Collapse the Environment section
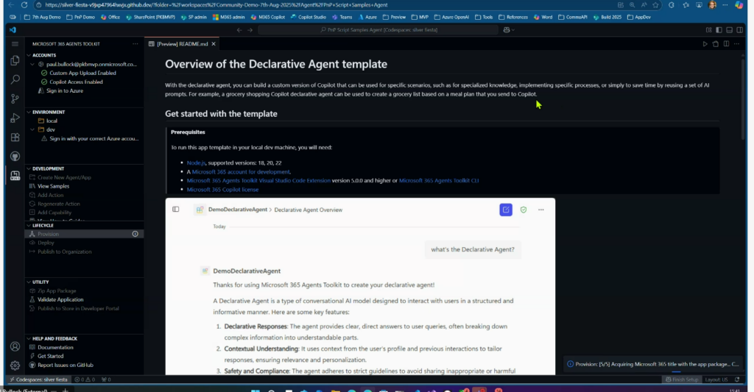The width and height of the screenshot is (754, 392). click(x=29, y=112)
